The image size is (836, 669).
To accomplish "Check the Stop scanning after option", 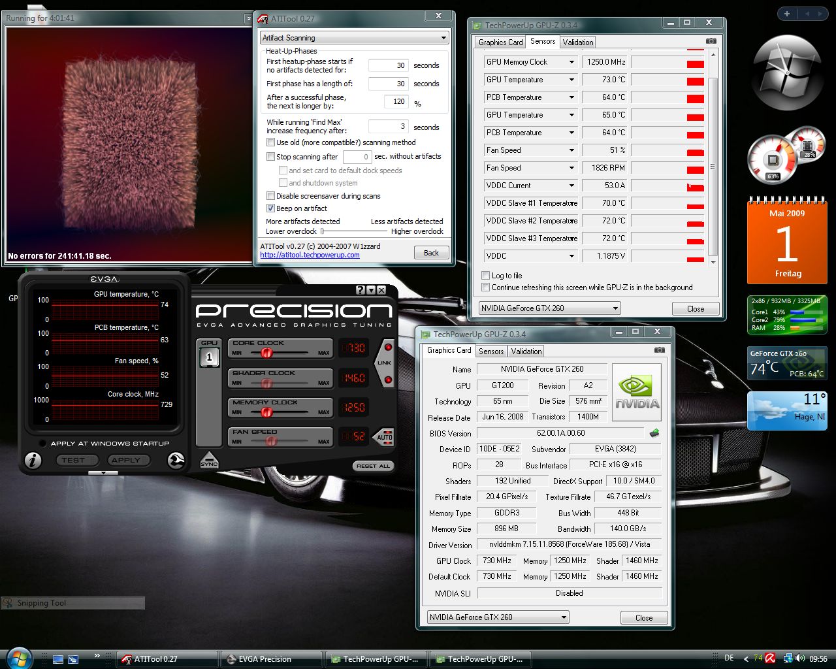I will [270, 157].
